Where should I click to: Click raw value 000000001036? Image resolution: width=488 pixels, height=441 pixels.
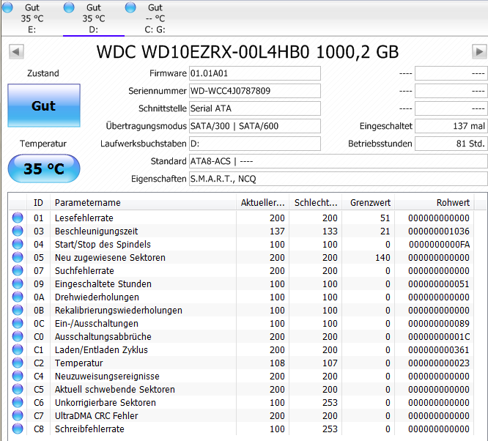[439, 231]
